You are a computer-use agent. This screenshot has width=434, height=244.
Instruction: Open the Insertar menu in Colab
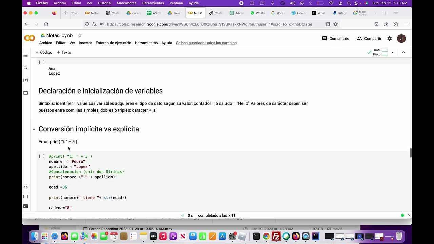click(x=85, y=43)
